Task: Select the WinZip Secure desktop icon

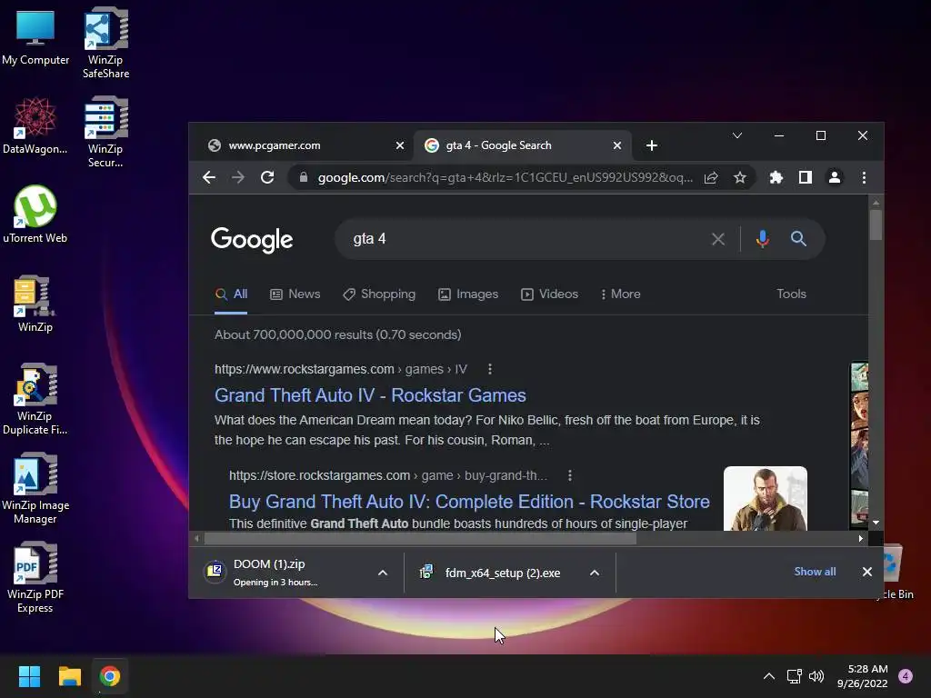Action: 105,132
